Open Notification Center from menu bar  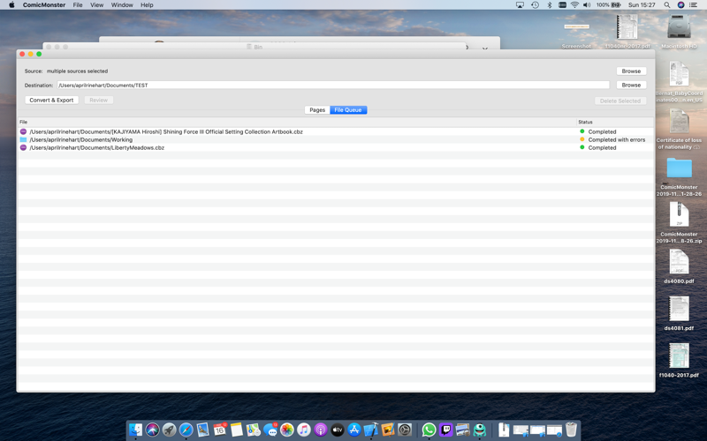click(693, 5)
